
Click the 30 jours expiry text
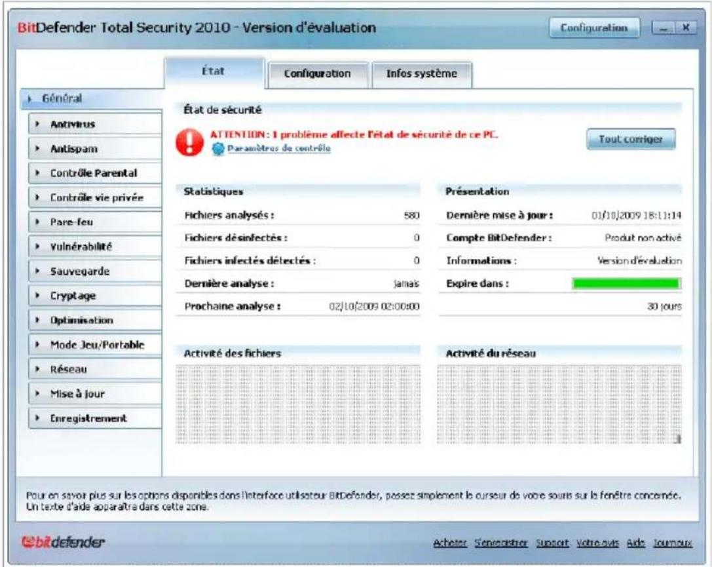coord(664,307)
